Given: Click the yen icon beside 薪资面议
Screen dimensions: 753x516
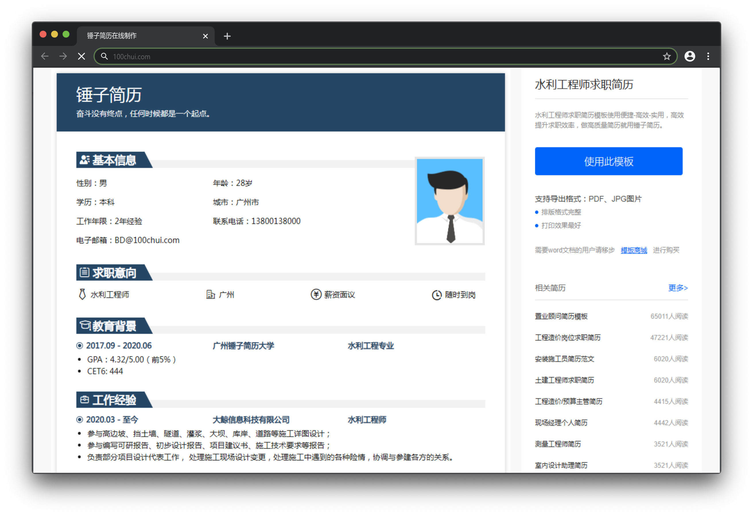Looking at the screenshot, I should (316, 294).
